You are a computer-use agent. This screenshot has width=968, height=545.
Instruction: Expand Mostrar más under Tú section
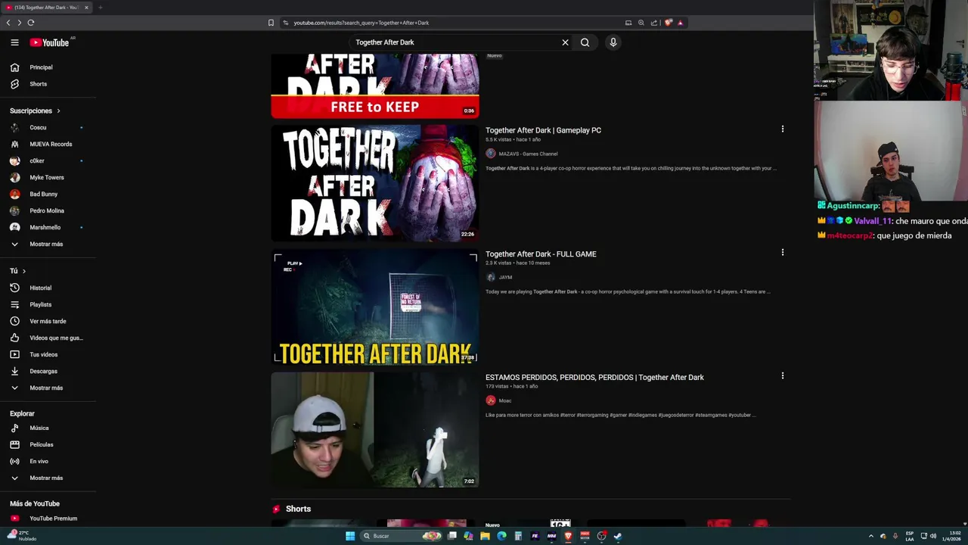pos(48,388)
